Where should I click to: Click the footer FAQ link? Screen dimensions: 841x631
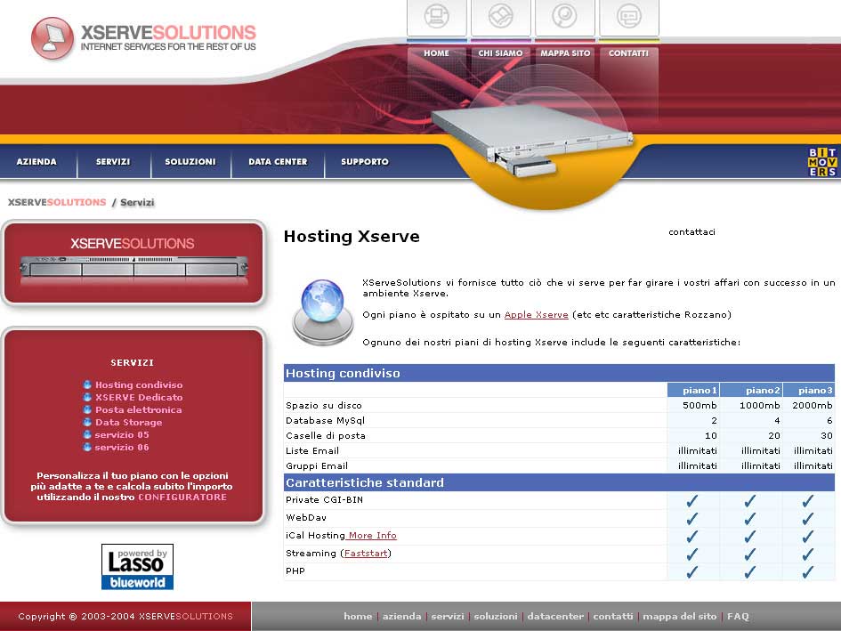point(738,617)
